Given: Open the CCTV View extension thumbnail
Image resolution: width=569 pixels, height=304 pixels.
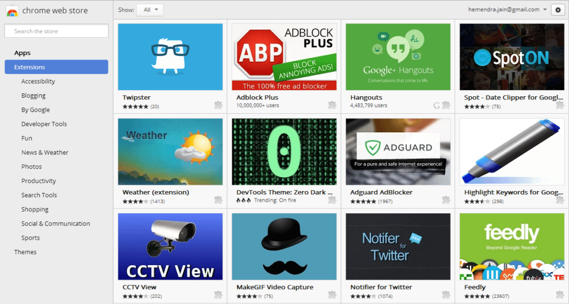Looking at the screenshot, I should click(170, 246).
